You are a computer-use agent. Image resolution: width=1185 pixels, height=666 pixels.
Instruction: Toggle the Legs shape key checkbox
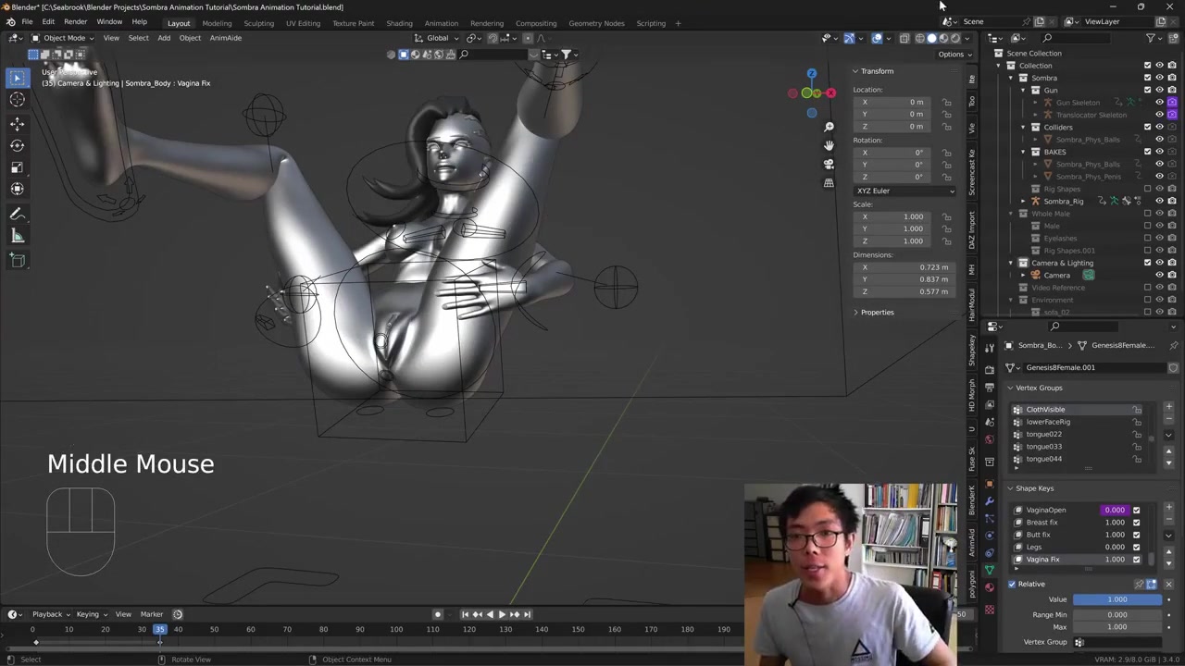tap(1136, 547)
